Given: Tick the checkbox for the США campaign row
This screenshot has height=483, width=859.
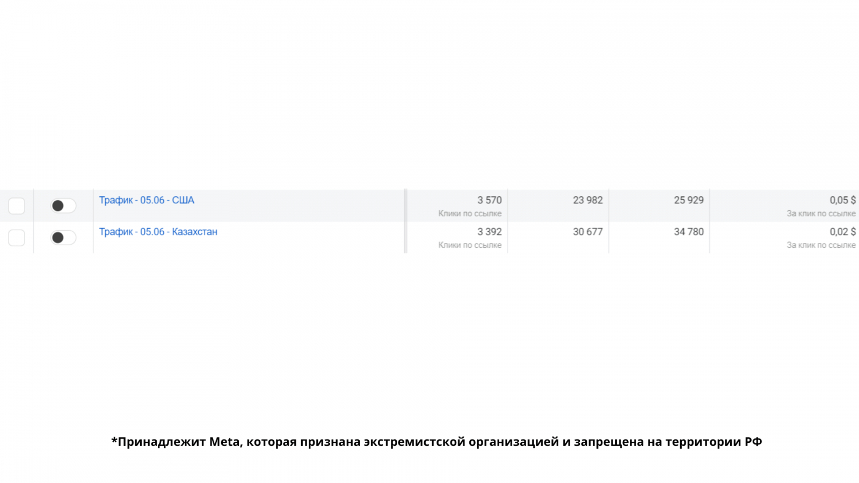Looking at the screenshot, I should point(17,206).
